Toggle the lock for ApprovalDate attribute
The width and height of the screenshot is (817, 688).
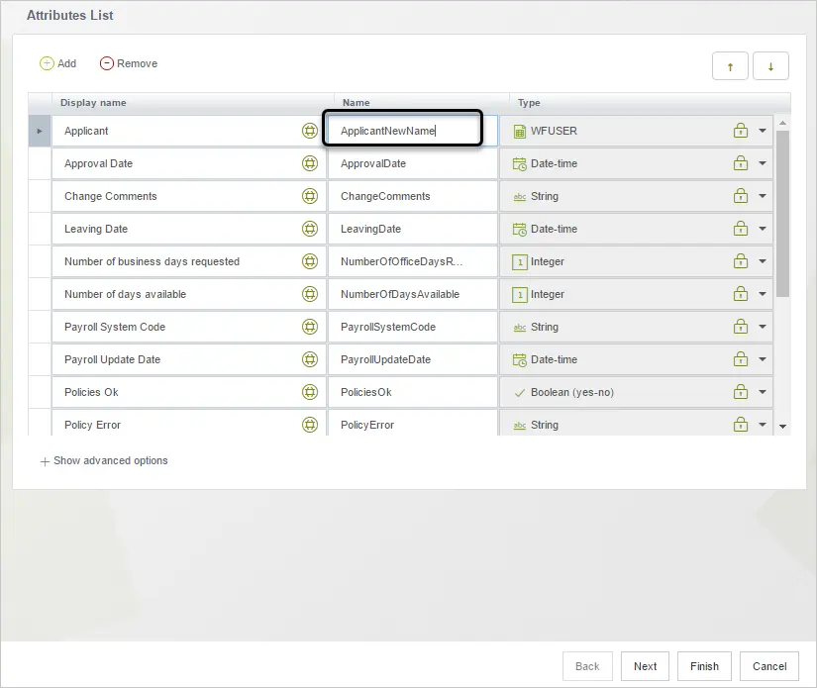(741, 163)
